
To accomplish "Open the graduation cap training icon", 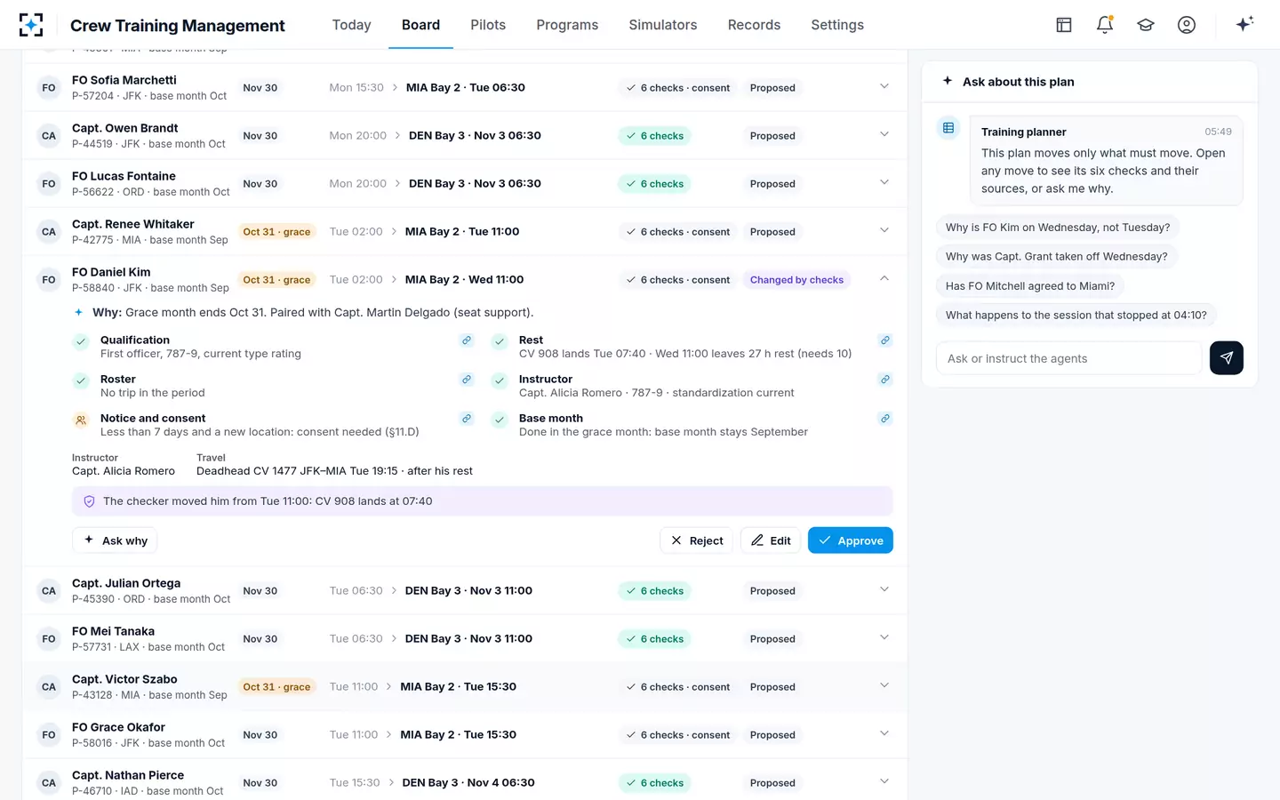I will [x=1146, y=25].
